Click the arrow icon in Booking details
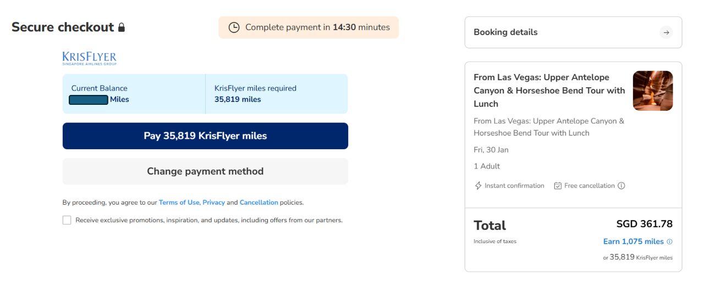 tap(666, 32)
